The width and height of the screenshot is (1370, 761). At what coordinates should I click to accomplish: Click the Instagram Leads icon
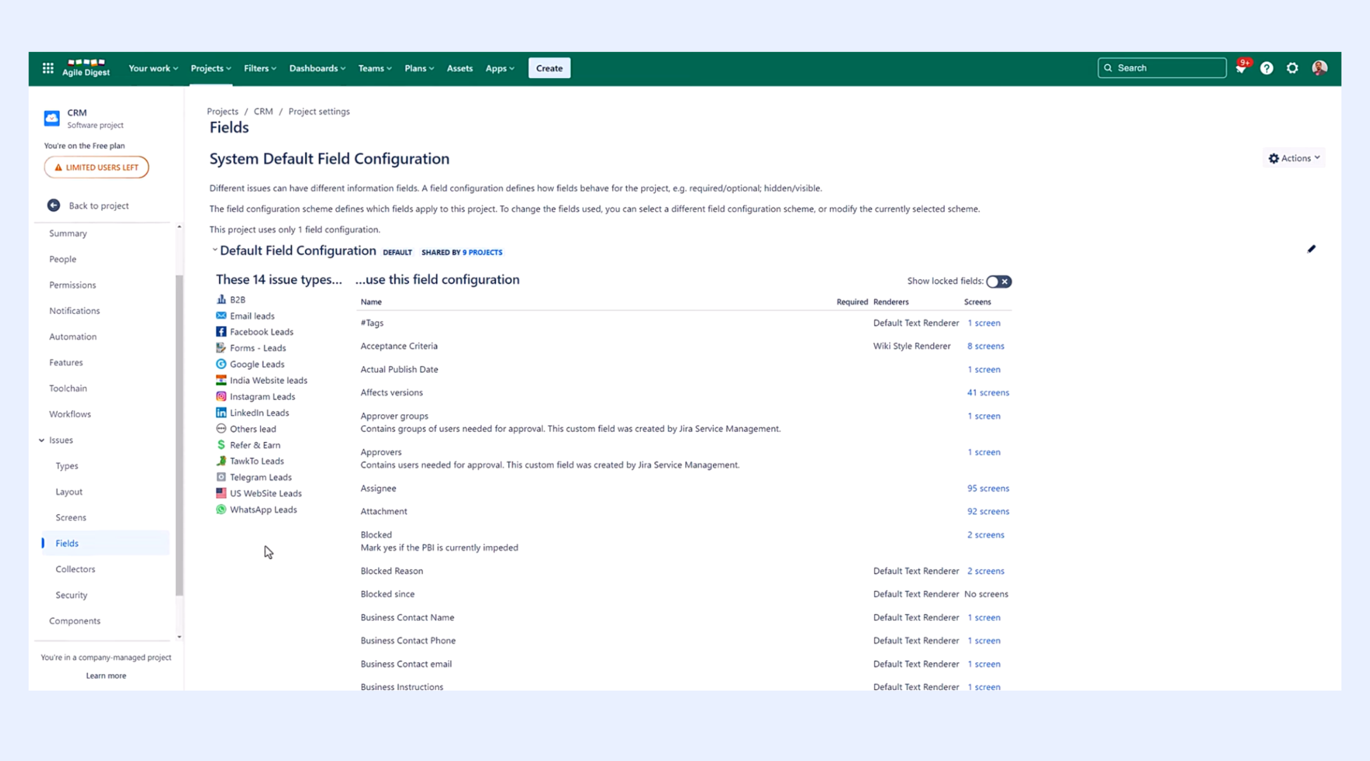pyautogui.click(x=221, y=396)
